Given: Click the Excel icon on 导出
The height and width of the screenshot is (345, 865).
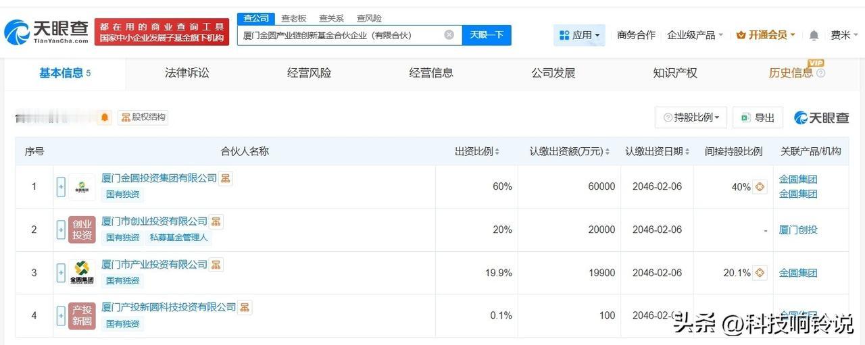Looking at the screenshot, I should point(745,117).
